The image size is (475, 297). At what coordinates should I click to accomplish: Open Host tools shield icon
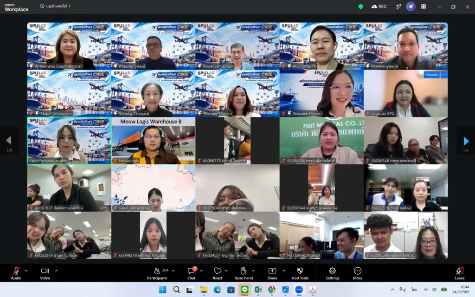click(300, 271)
